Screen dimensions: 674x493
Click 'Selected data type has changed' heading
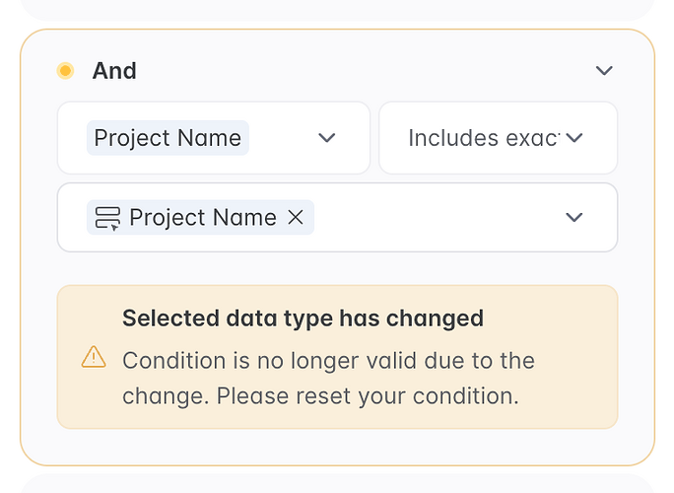(303, 318)
